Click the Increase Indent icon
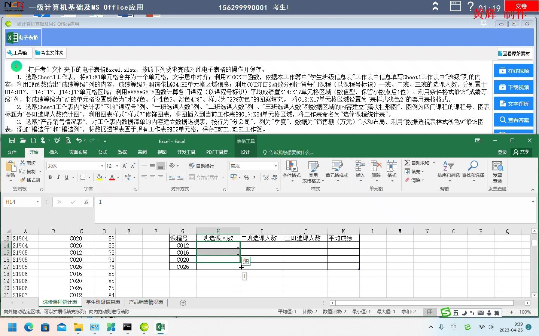The height and width of the screenshot is (336, 539). [180, 177]
